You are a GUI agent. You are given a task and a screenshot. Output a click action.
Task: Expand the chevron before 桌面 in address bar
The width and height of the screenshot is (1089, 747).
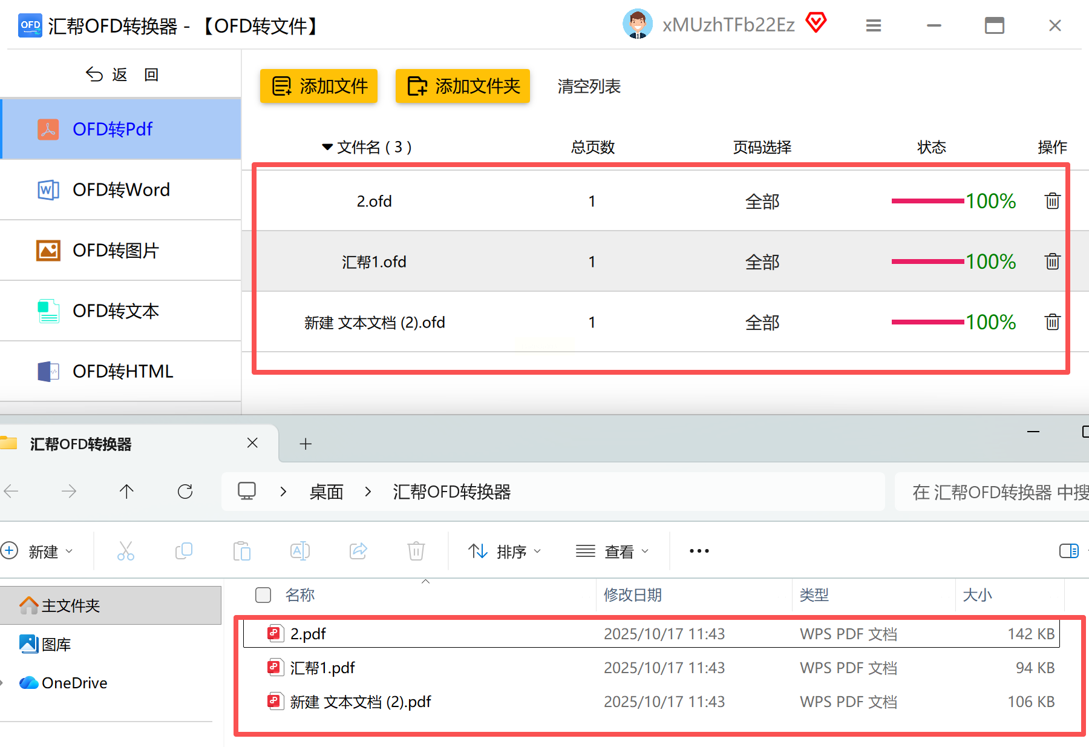pos(283,491)
